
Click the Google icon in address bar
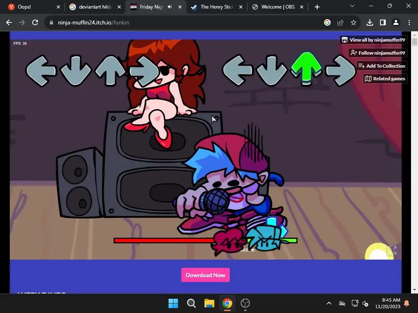[x=327, y=23]
